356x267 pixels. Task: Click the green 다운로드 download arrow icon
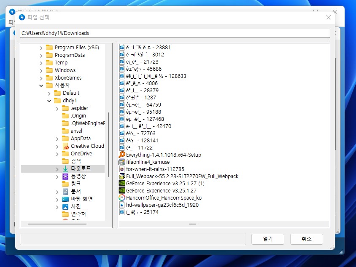coord(65,168)
